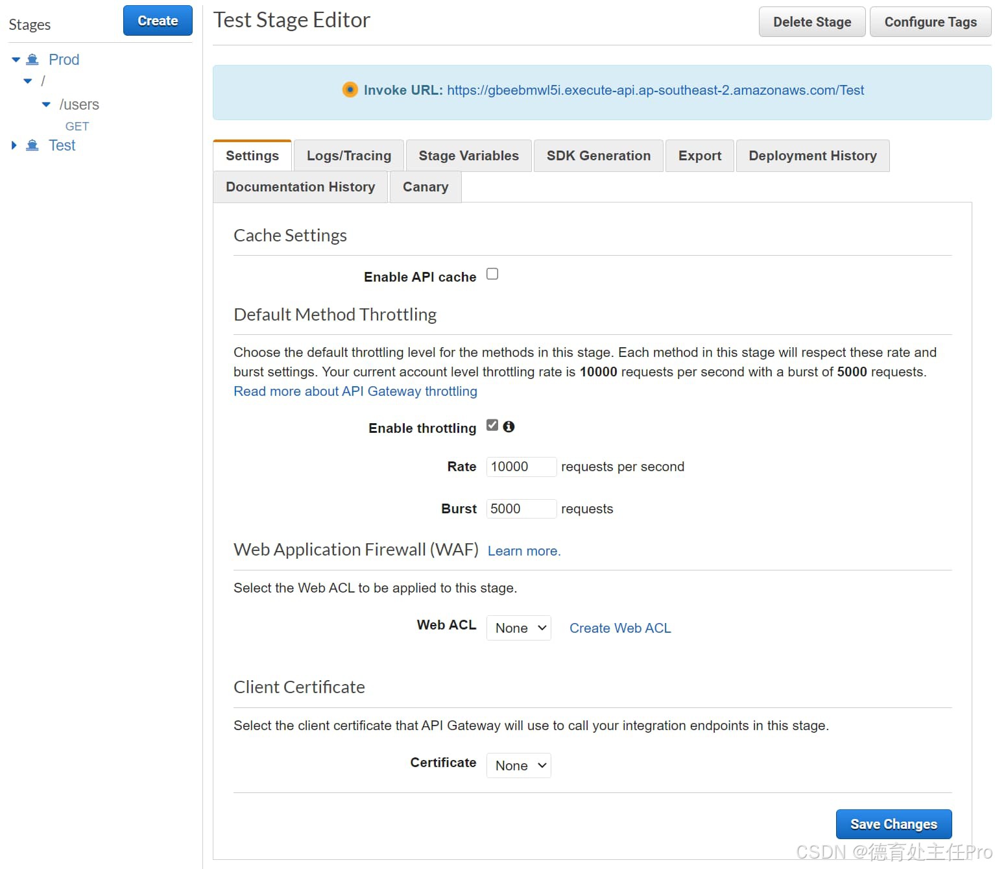Open the Invoke URL link
This screenshot has height=869, width=995.
(x=655, y=90)
